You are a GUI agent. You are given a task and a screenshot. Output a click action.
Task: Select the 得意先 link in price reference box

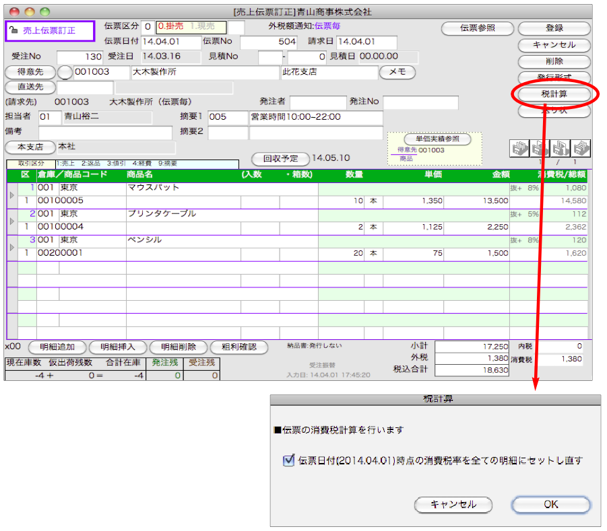click(x=407, y=150)
